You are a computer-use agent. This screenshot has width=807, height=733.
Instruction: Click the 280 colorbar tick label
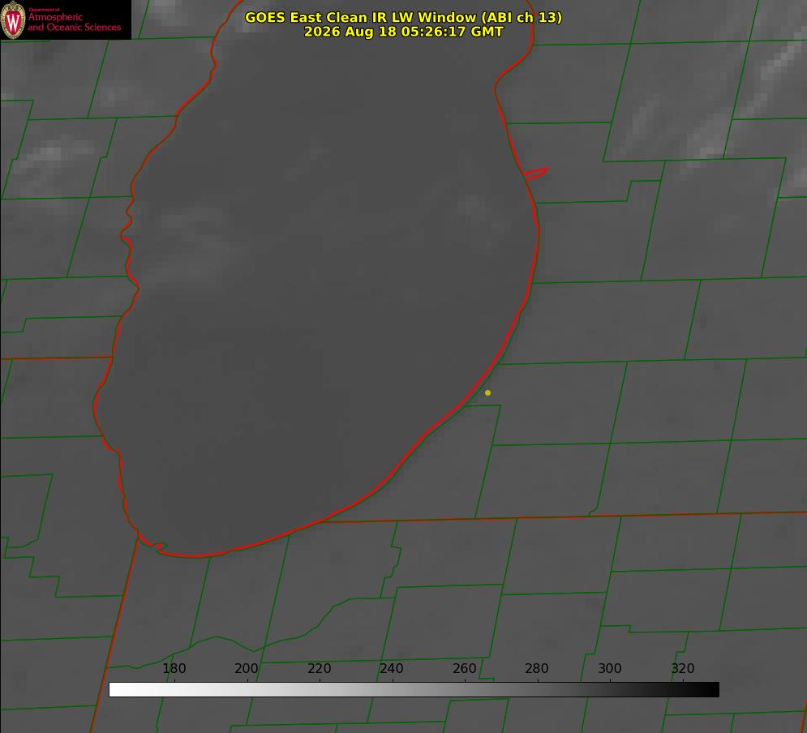pos(537,668)
